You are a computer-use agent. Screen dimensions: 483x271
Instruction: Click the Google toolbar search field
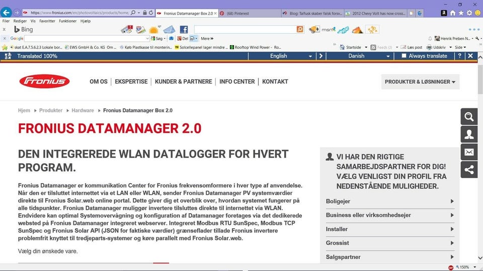click(87, 39)
